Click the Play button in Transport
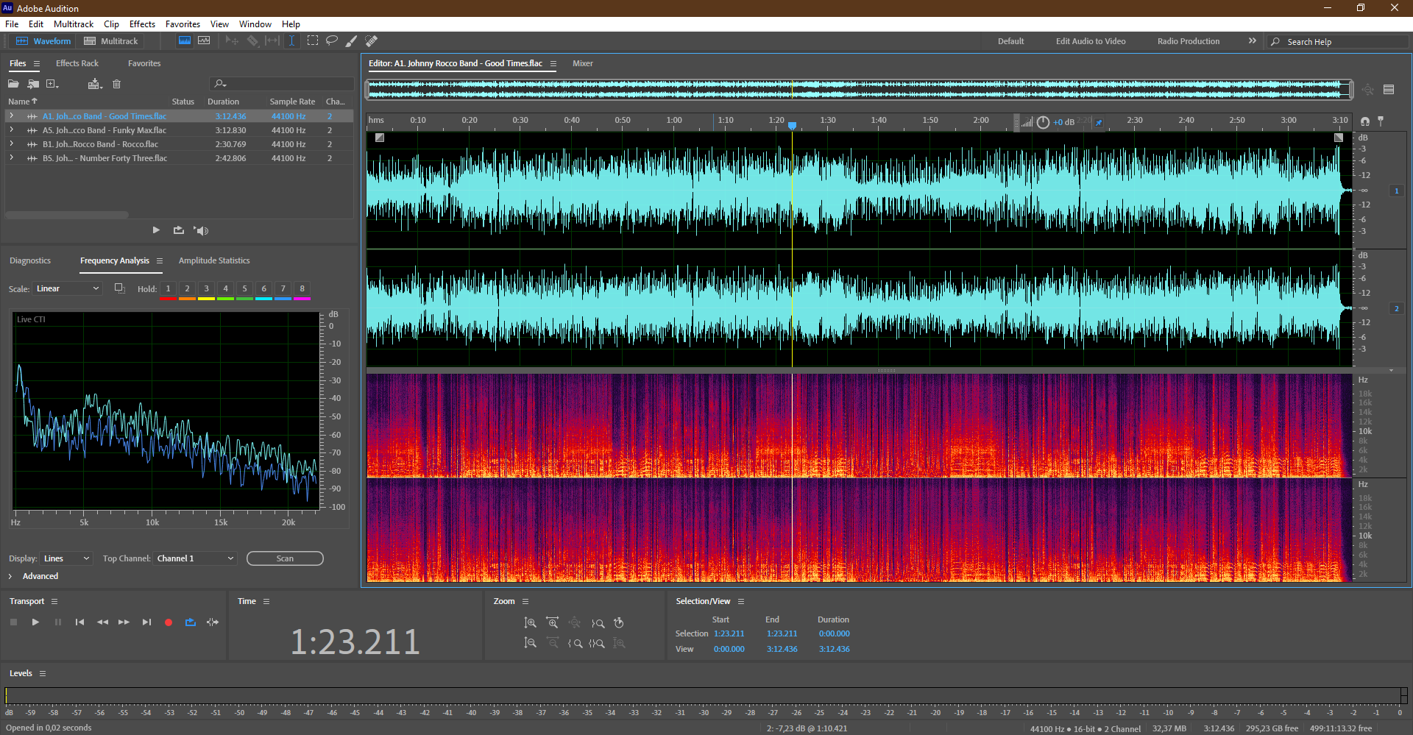 click(35, 622)
